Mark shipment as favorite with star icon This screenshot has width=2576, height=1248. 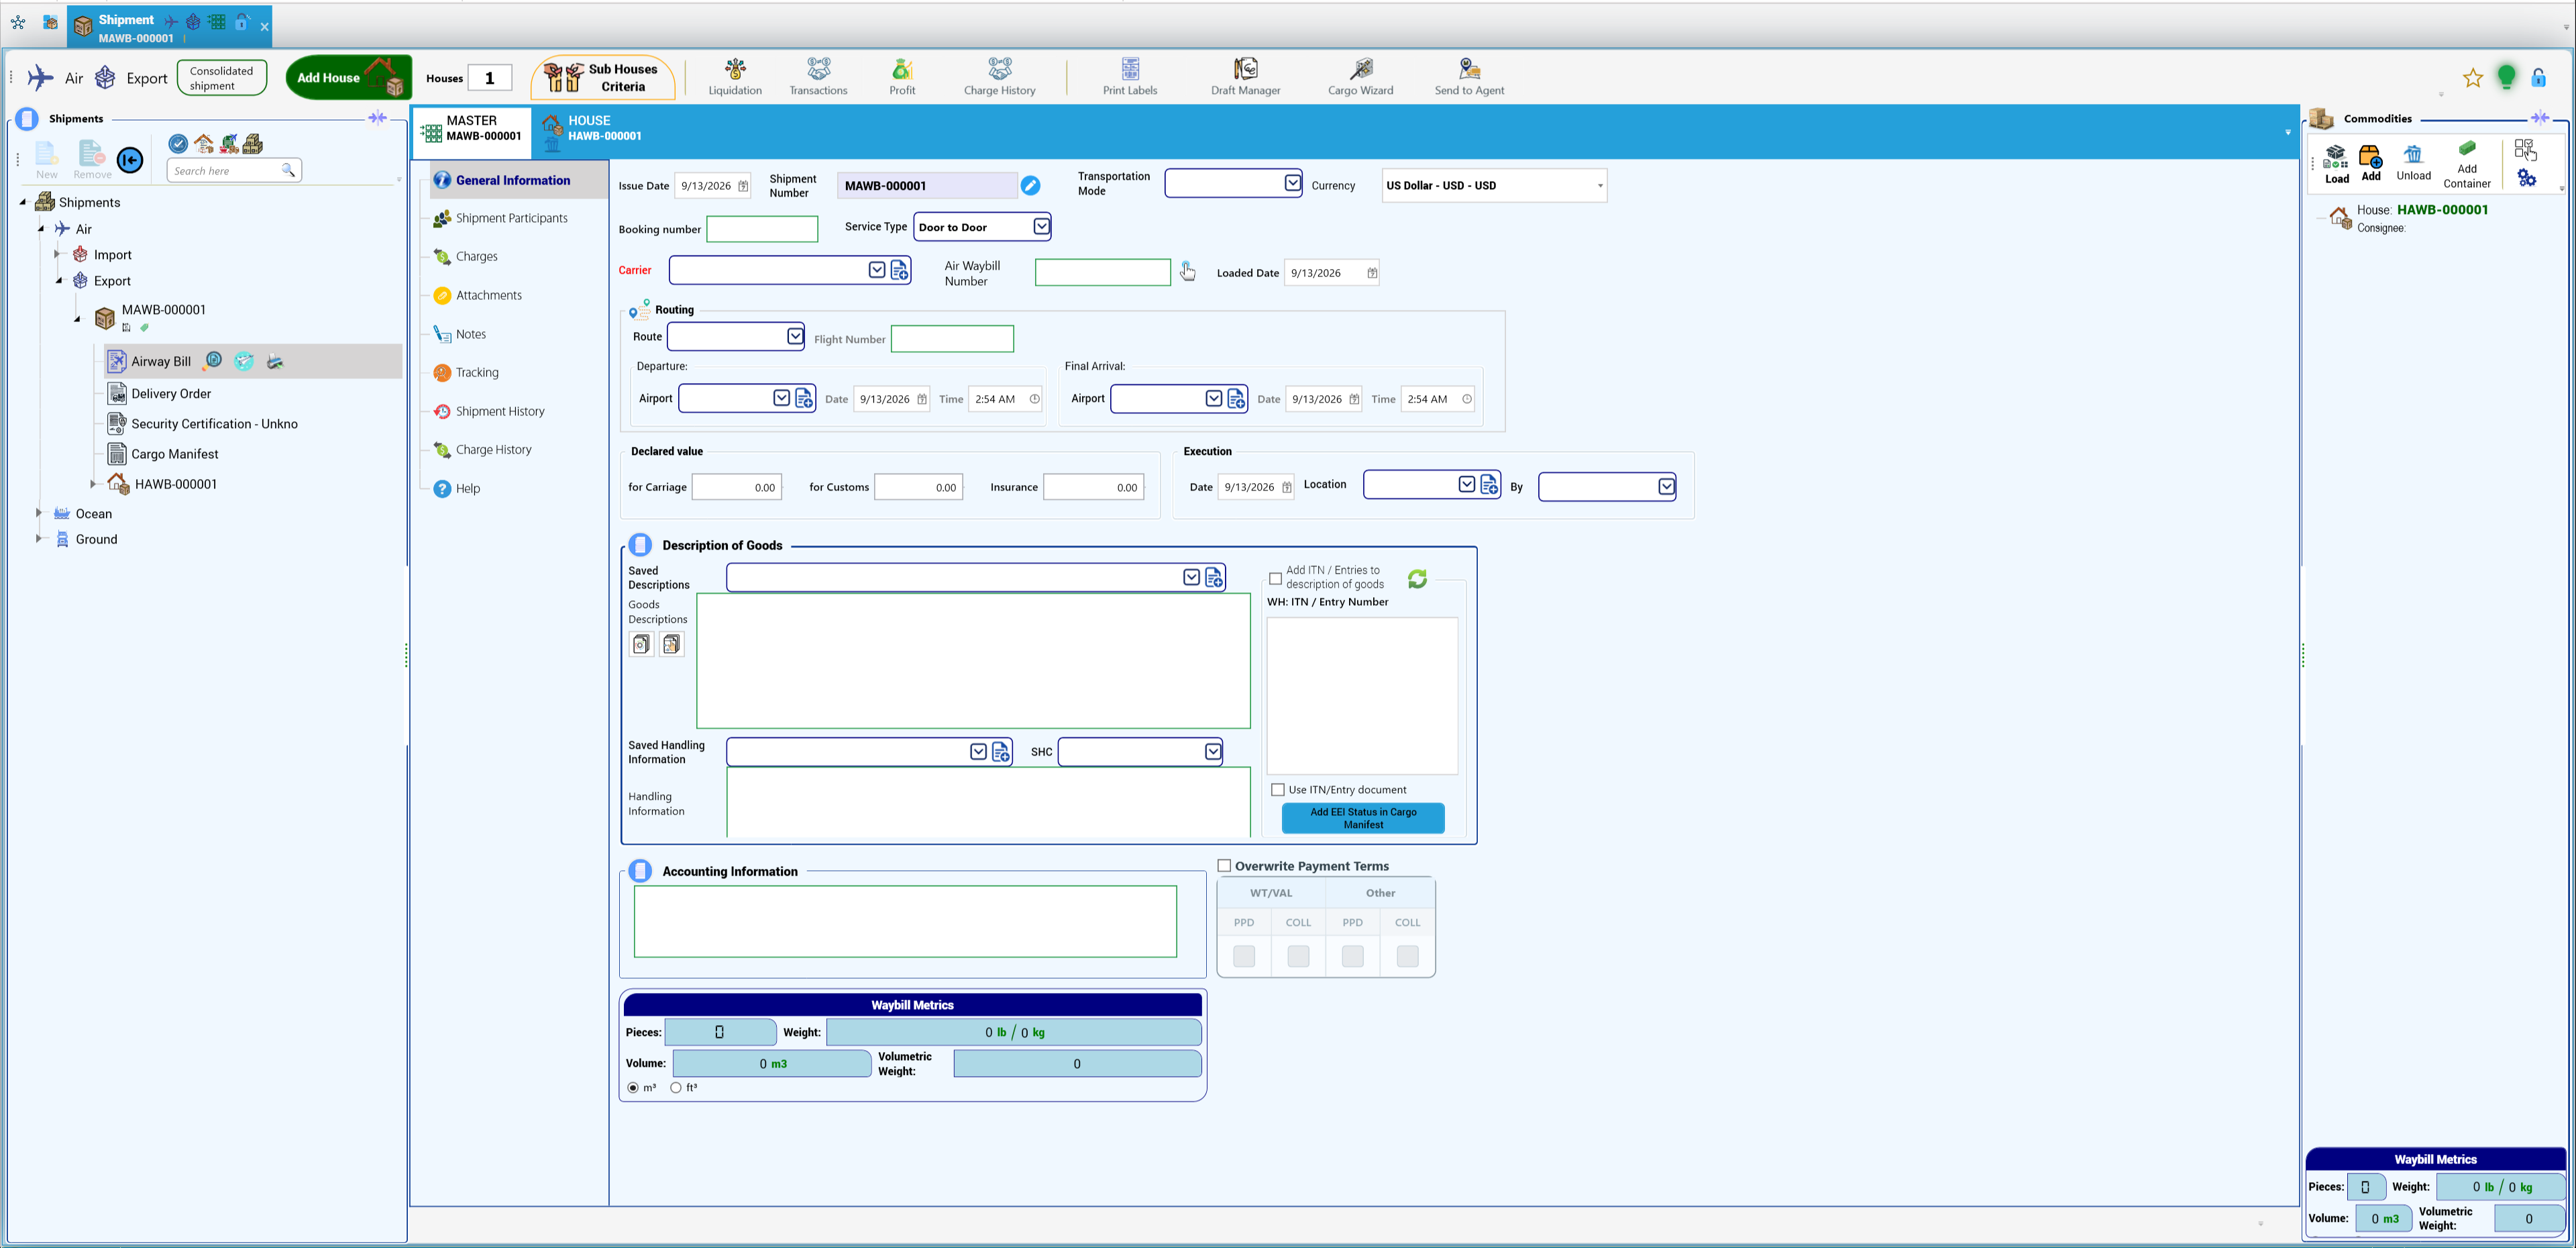[2472, 78]
